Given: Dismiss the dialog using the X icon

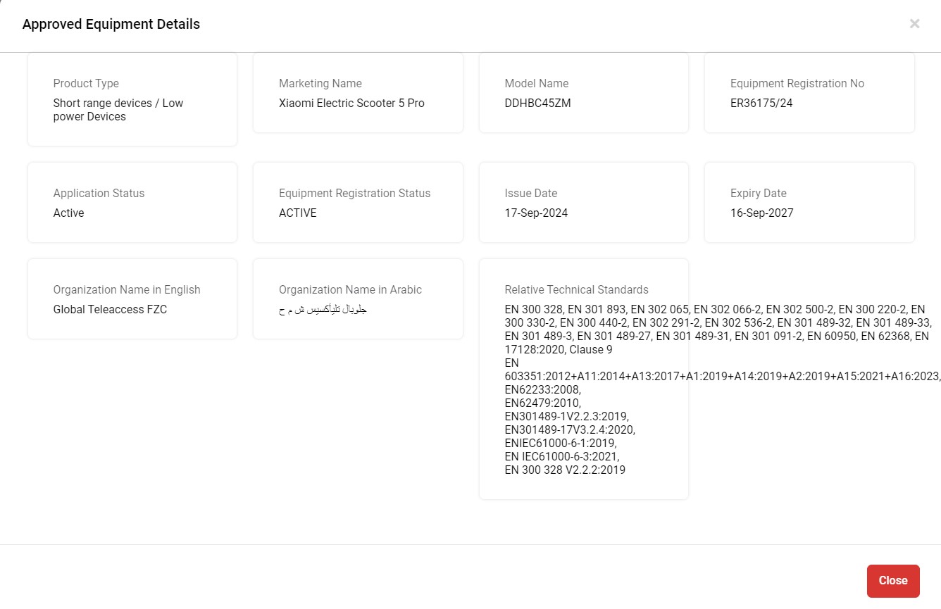Looking at the screenshot, I should click(914, 24).
